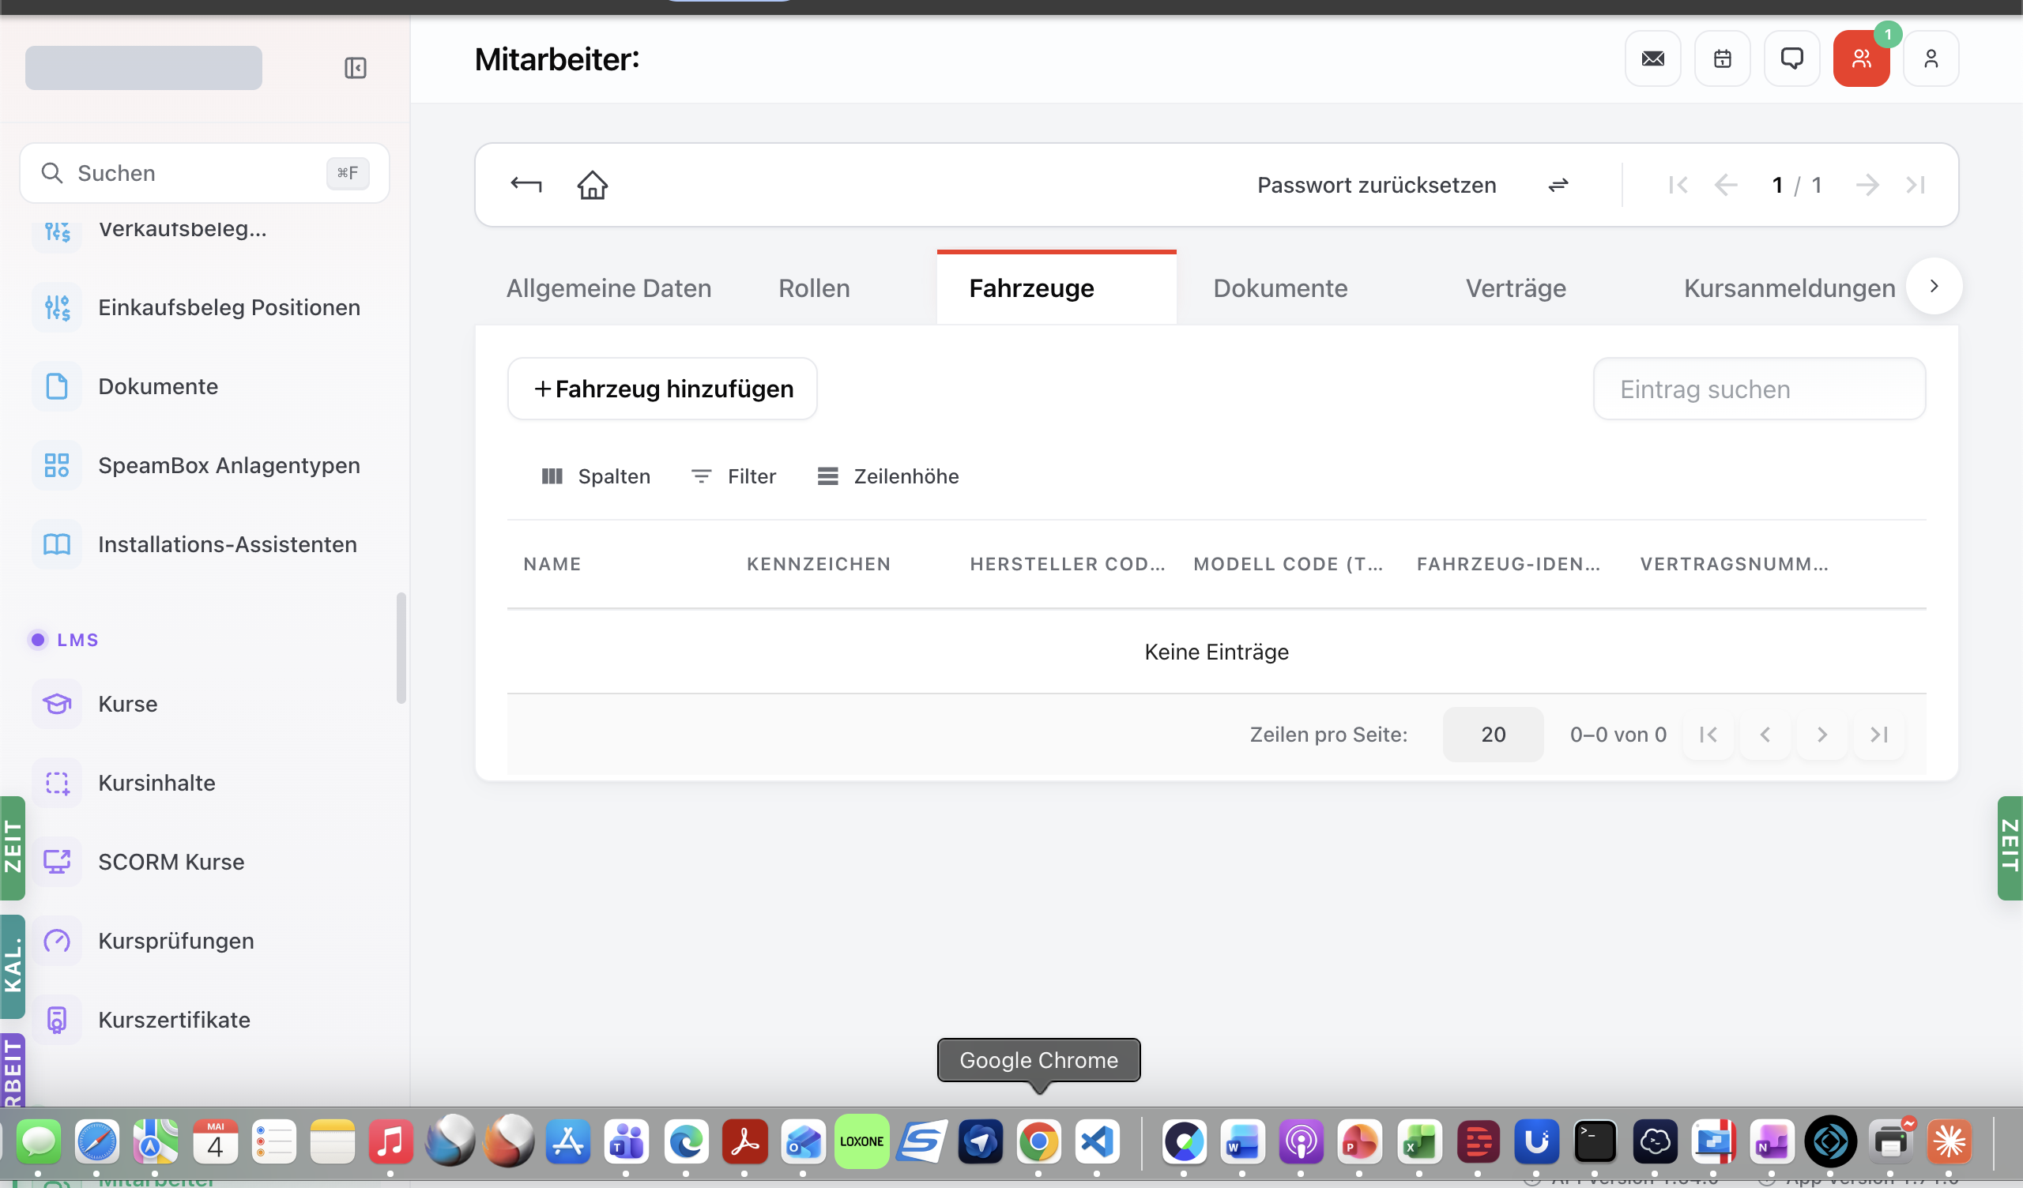Go to next record arrow
Viewport: 2023px width, 1188px height.
click(1867, 186)
